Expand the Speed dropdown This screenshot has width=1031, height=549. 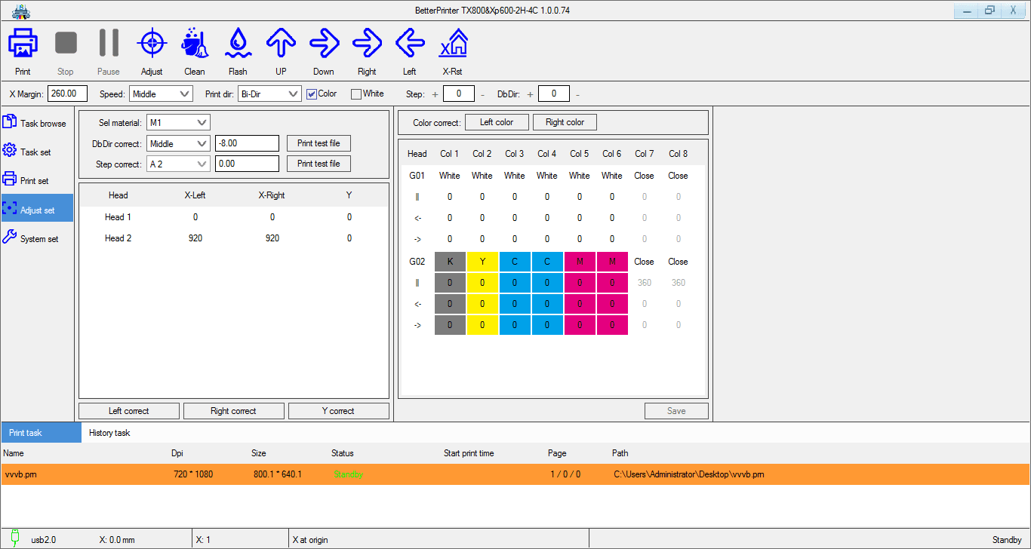tap(161, 94)
